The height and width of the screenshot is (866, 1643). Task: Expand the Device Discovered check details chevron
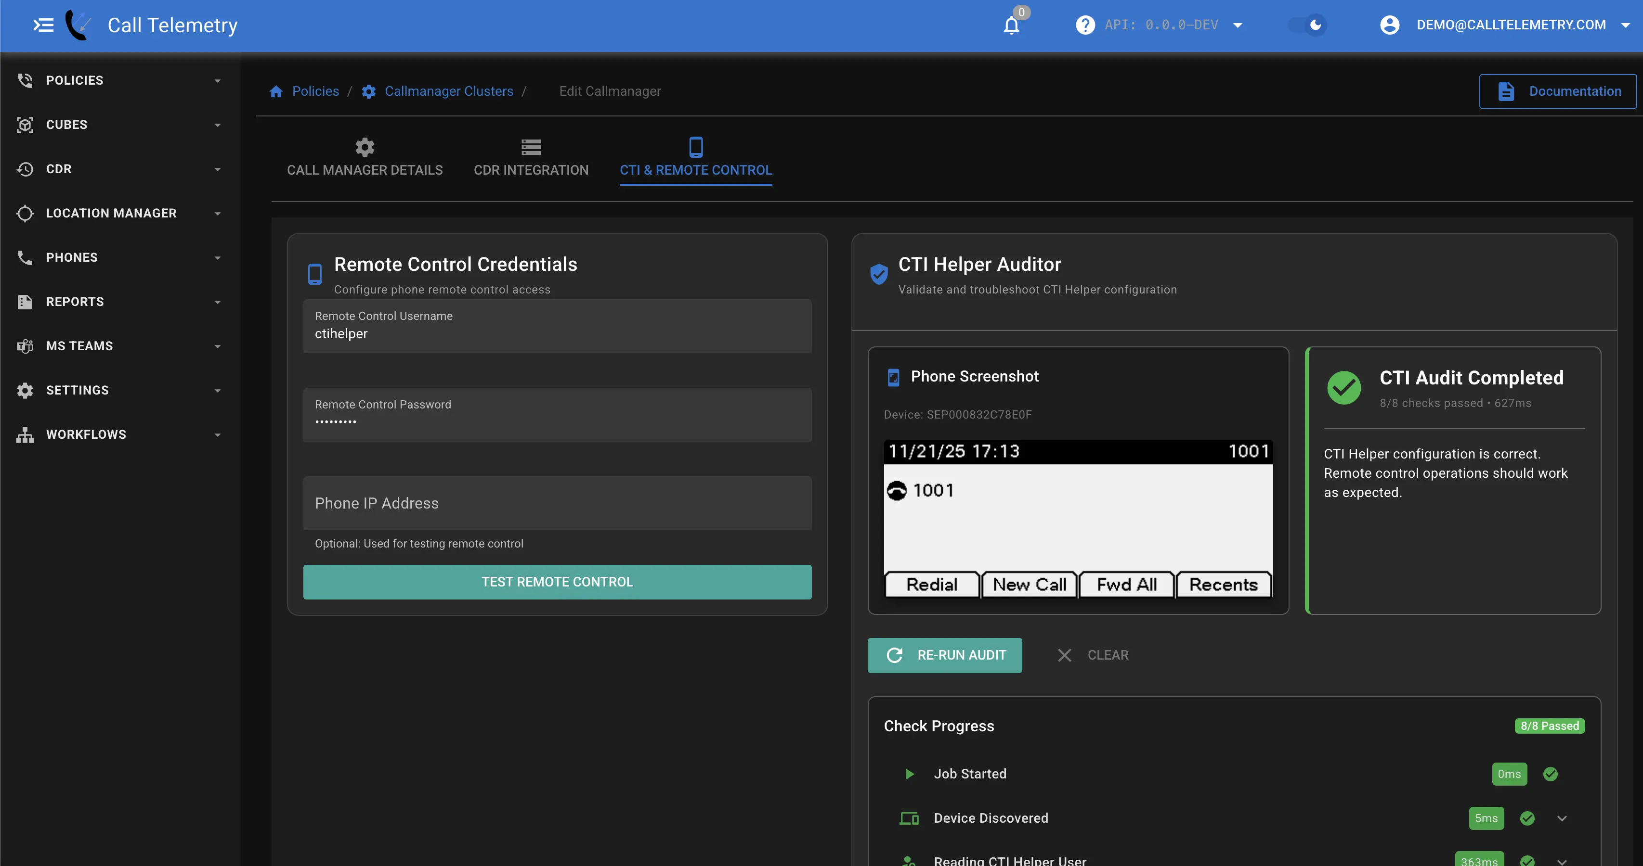[1561, 818]
